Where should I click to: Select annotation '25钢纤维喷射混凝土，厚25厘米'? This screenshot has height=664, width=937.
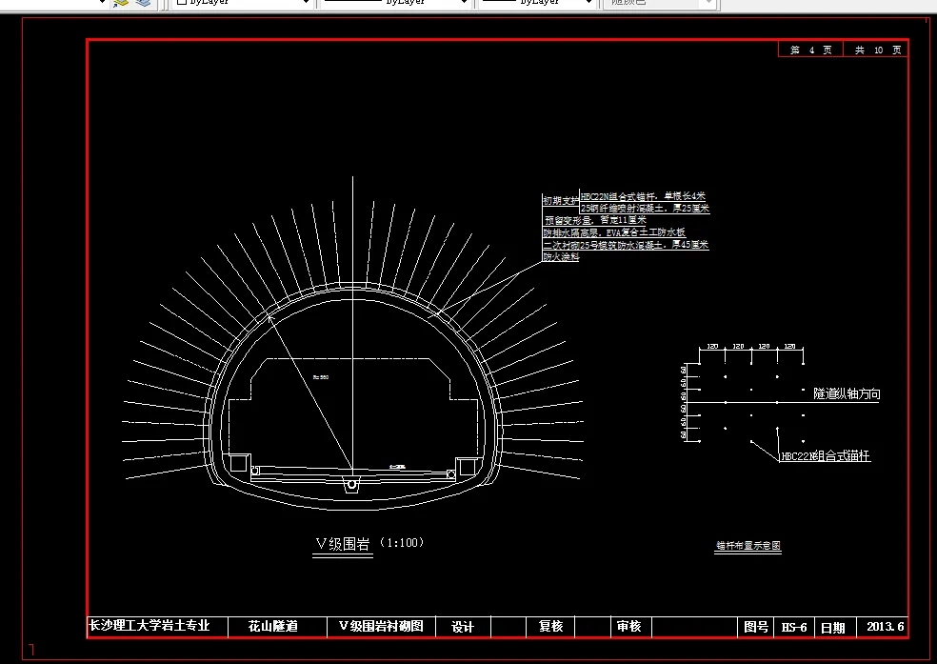click(x=645, y=208)
